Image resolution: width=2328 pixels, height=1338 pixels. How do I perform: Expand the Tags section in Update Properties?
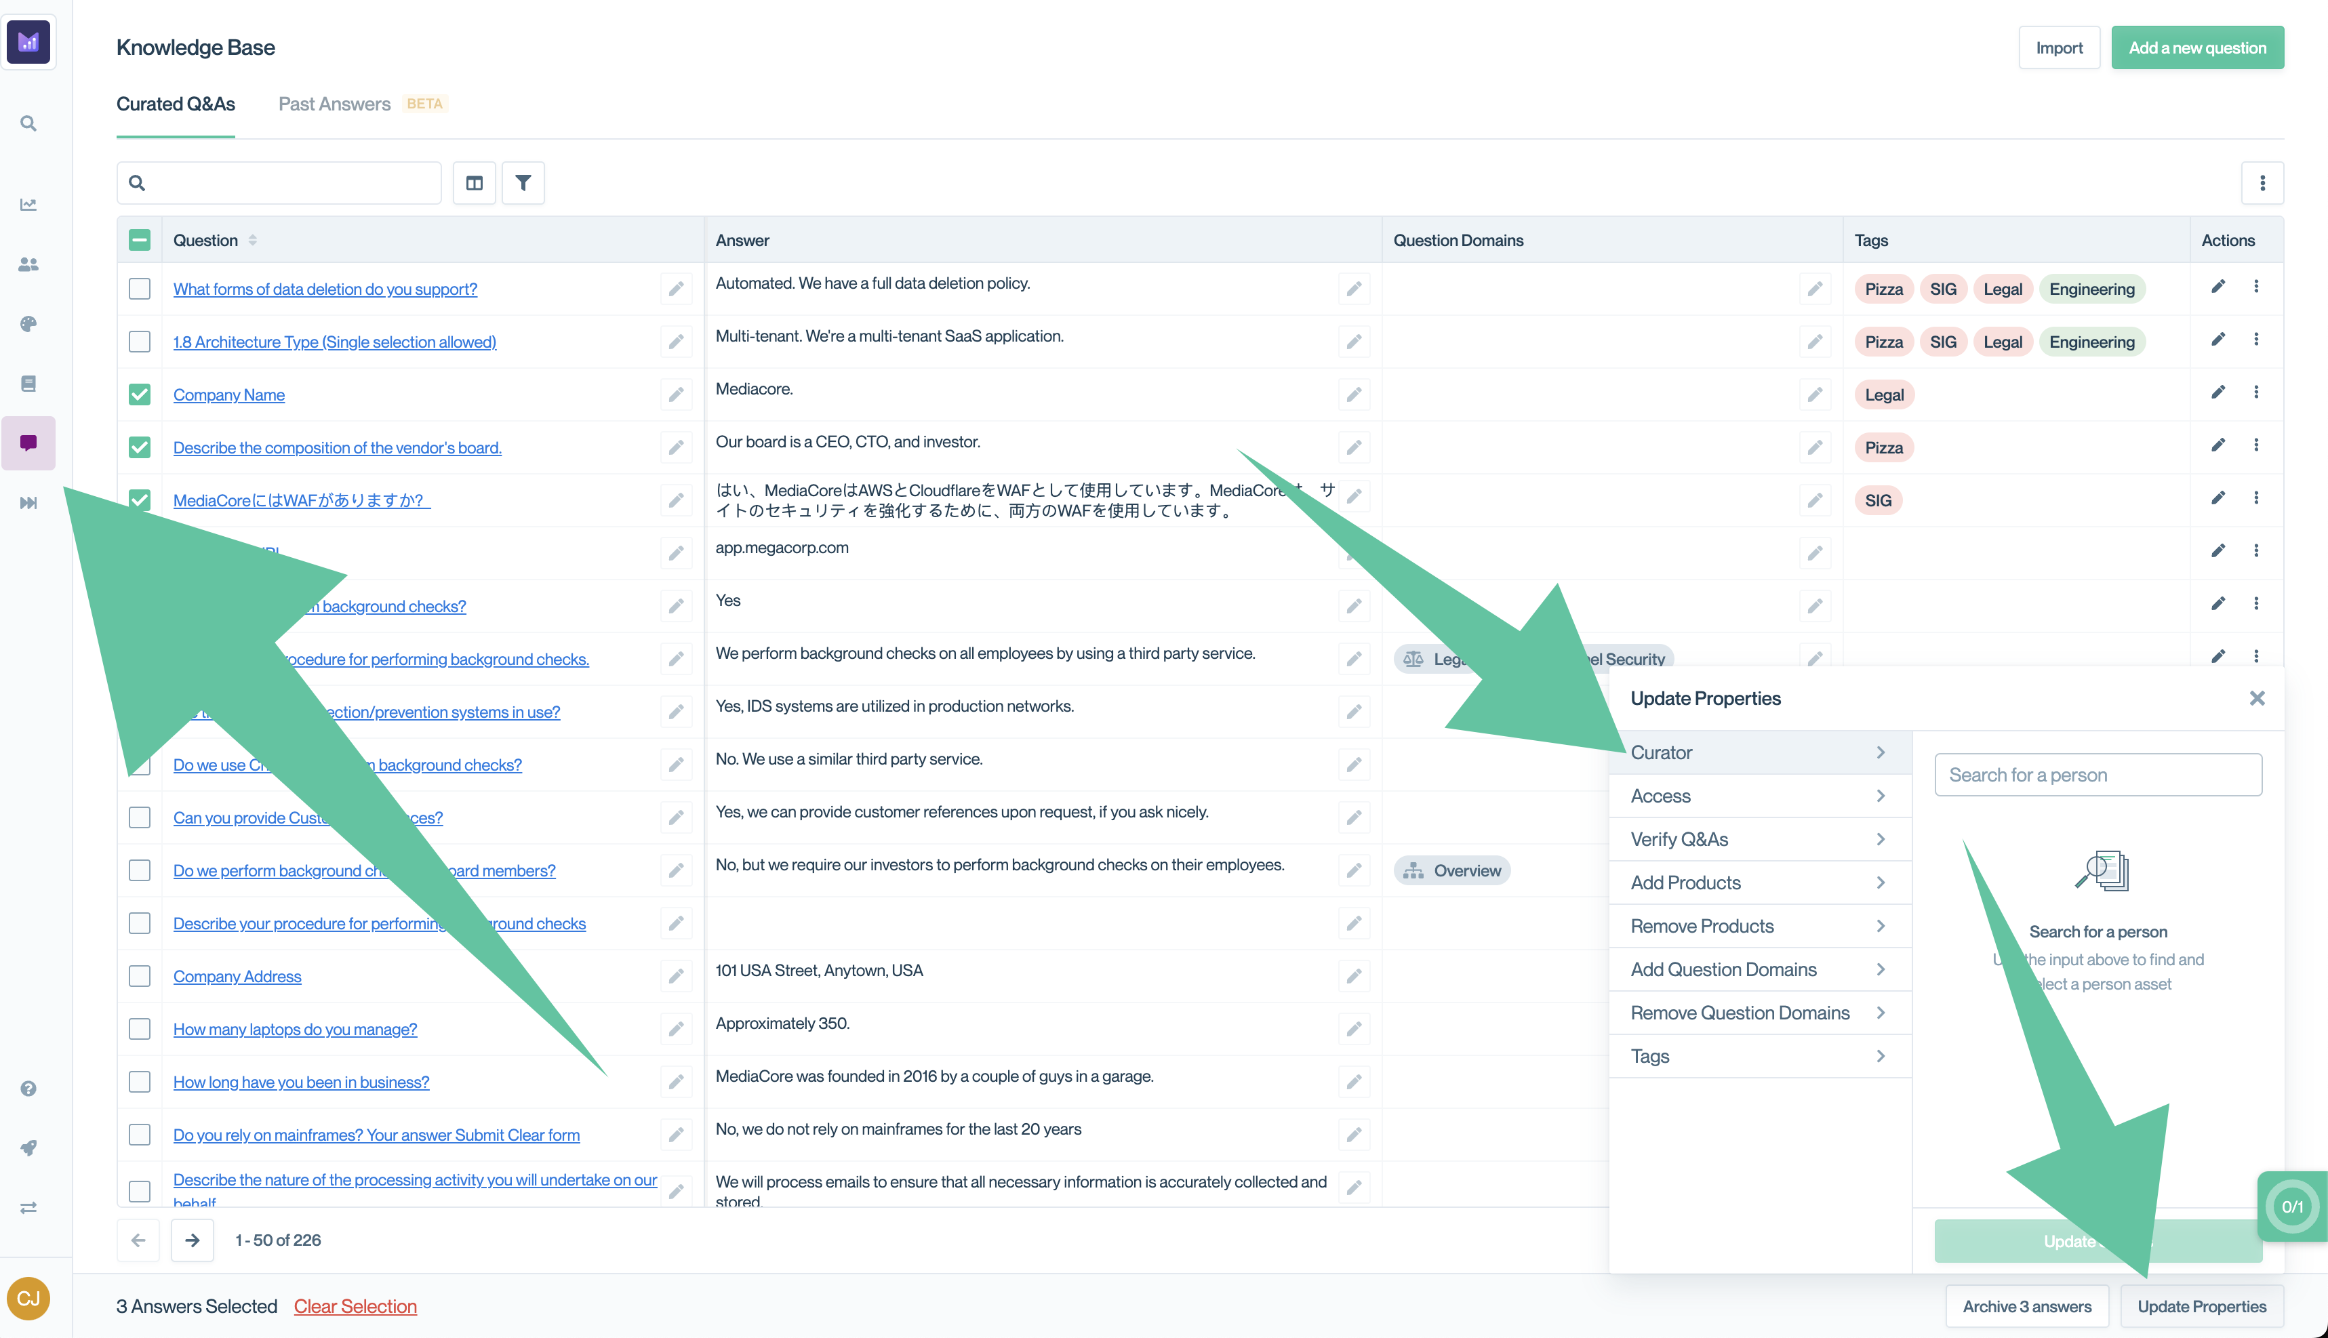pos(1757,1055)
